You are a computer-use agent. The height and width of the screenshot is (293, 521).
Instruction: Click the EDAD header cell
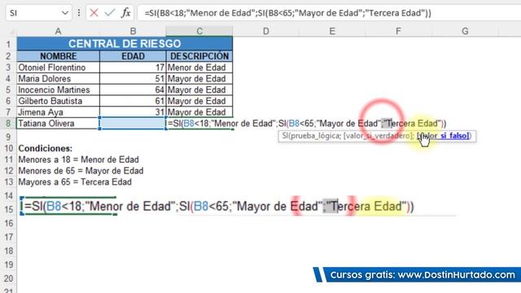click(x=133, y=56)
